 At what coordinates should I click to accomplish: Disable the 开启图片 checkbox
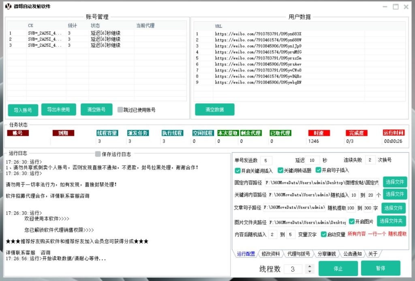(x=351, y=221)
